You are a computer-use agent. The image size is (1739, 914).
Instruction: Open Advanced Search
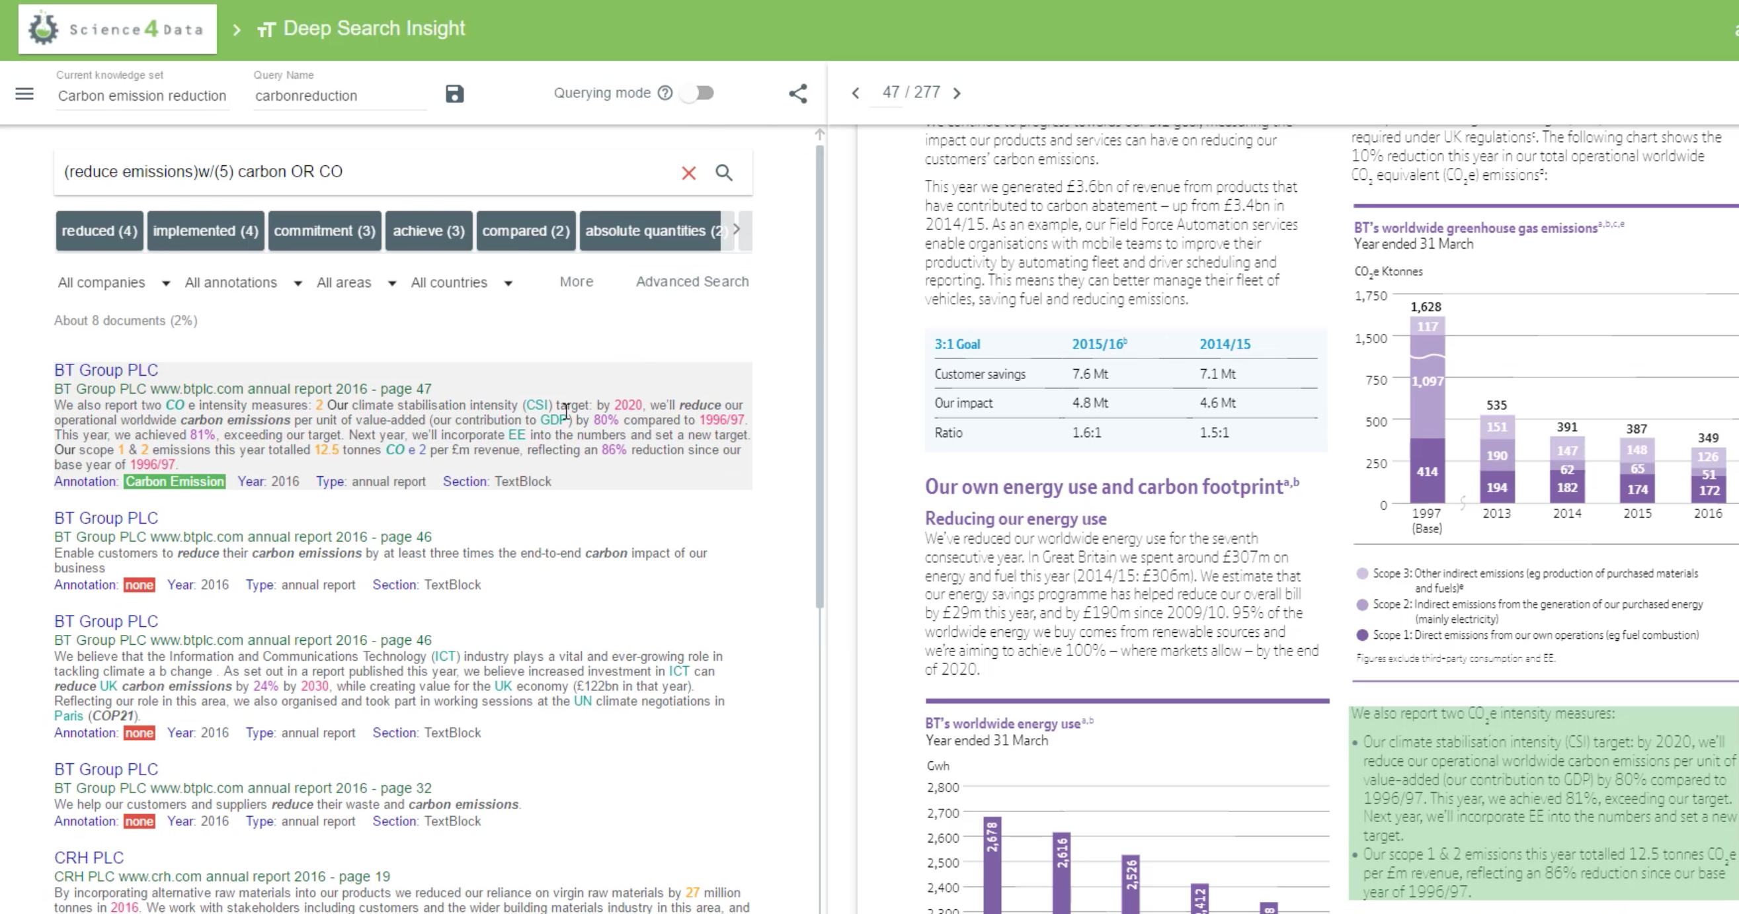(x=692, y=282)
